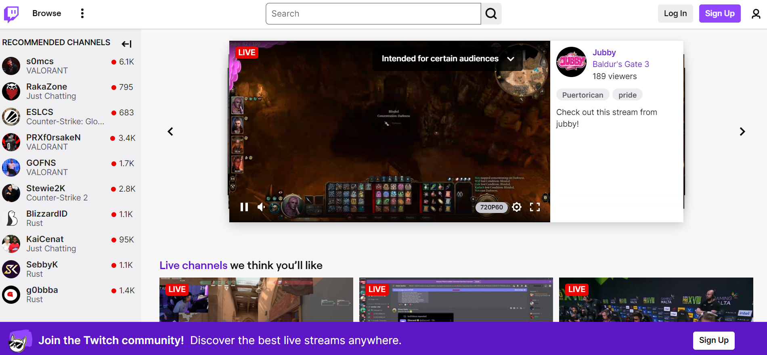Open the user profile icon menu
767x355 pixels.
pos(756,14)
